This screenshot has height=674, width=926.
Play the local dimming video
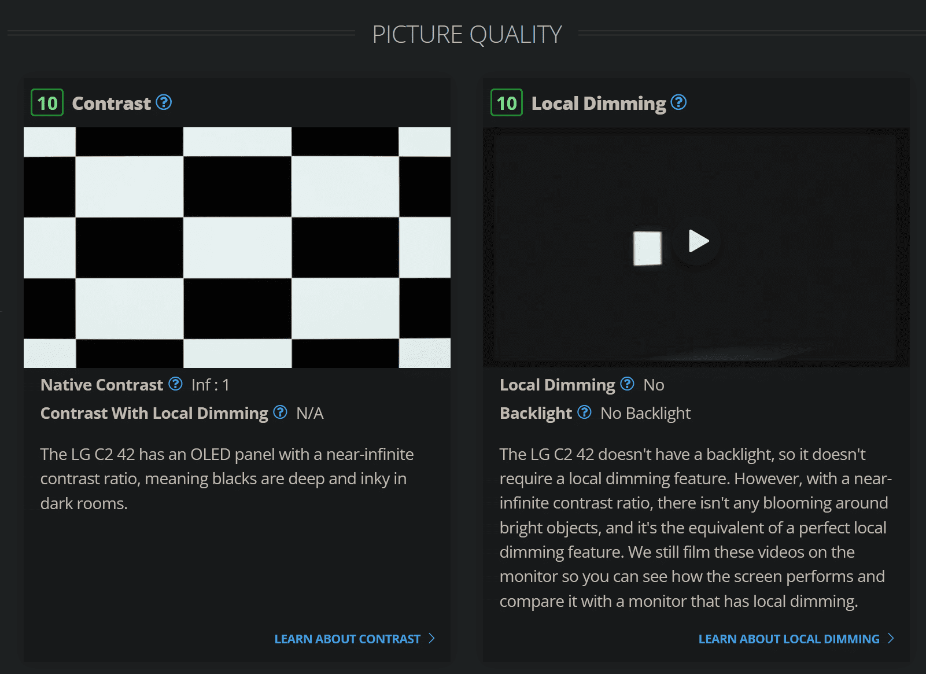[698, 241]
